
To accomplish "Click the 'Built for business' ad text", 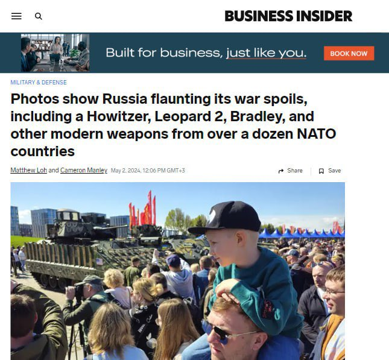I will 206,52.
